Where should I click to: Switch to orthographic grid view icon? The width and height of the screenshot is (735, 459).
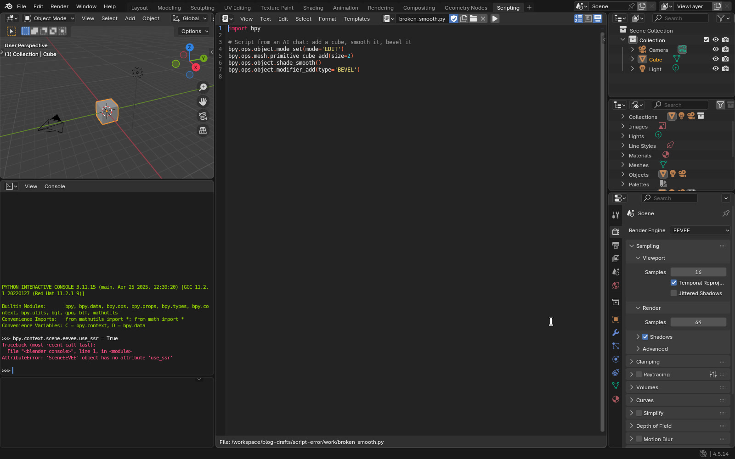pyautogui.click(x=203, y=130)
